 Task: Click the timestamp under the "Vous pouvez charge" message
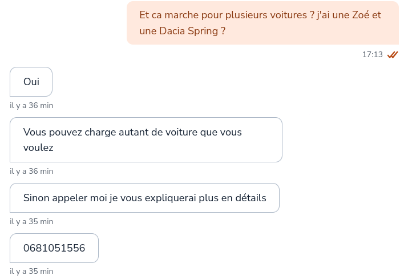(x=31, y=171)
